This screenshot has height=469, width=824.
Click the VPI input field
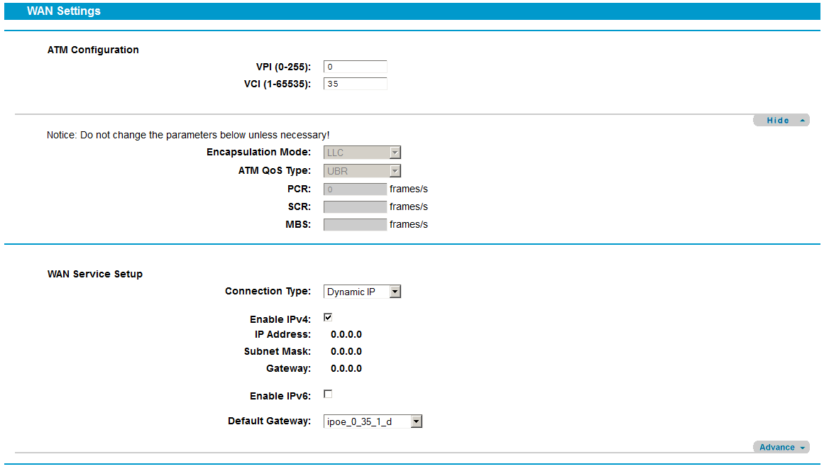[x=354, y=67]
